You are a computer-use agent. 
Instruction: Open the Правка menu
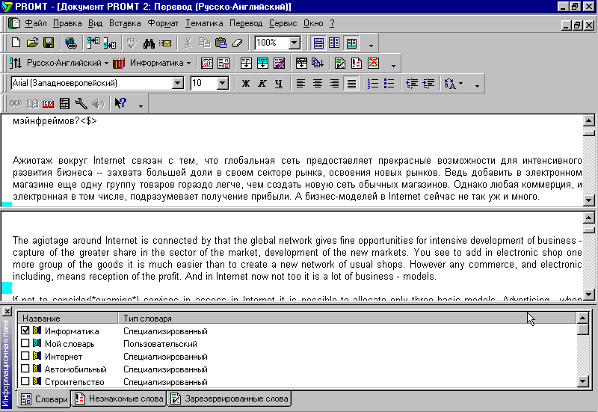[67, 23]
